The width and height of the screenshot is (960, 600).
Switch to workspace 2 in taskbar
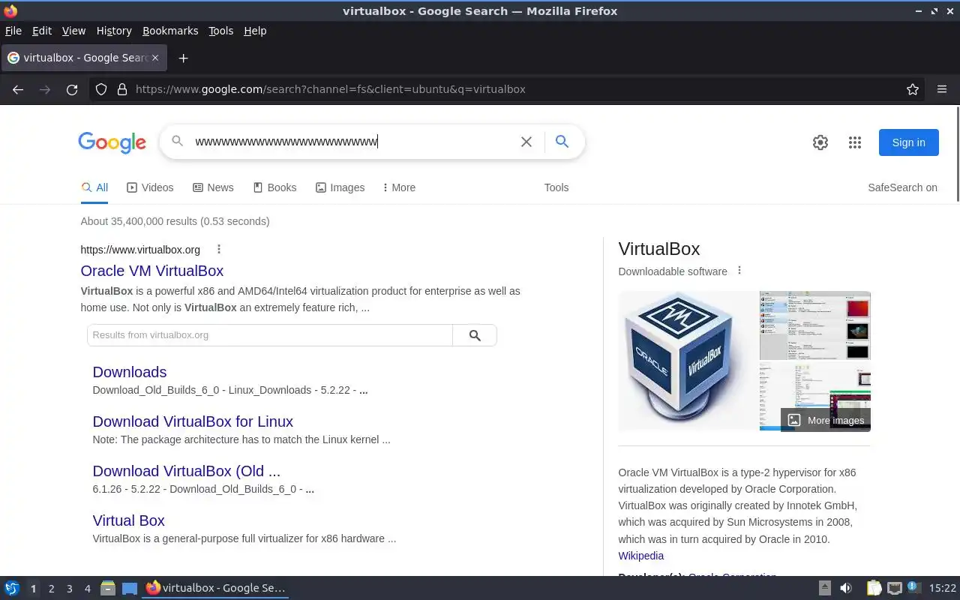click(52, 589)
